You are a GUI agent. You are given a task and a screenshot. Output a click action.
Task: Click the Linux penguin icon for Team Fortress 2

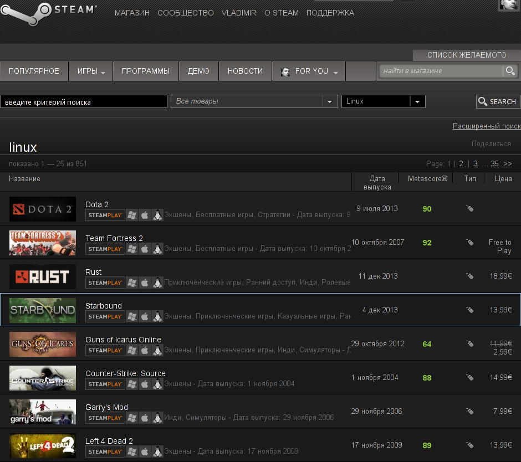click(x=157, y=249)
